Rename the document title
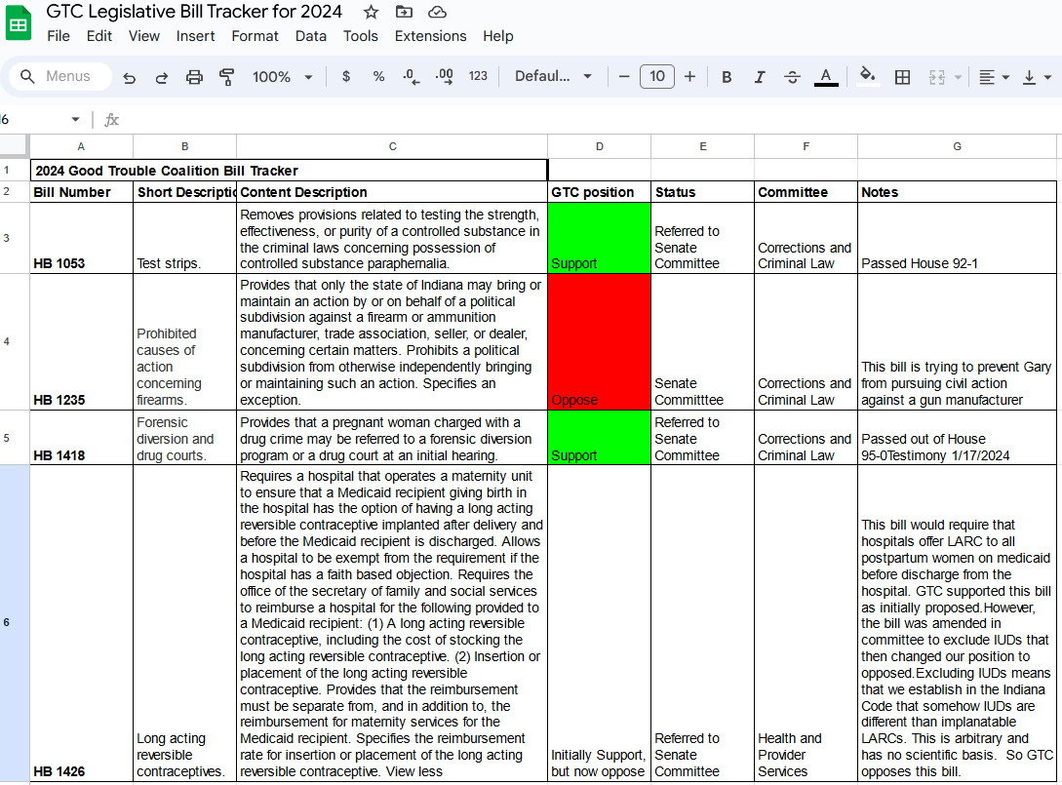Screen dimensions: 1062x785 [194, 12]
